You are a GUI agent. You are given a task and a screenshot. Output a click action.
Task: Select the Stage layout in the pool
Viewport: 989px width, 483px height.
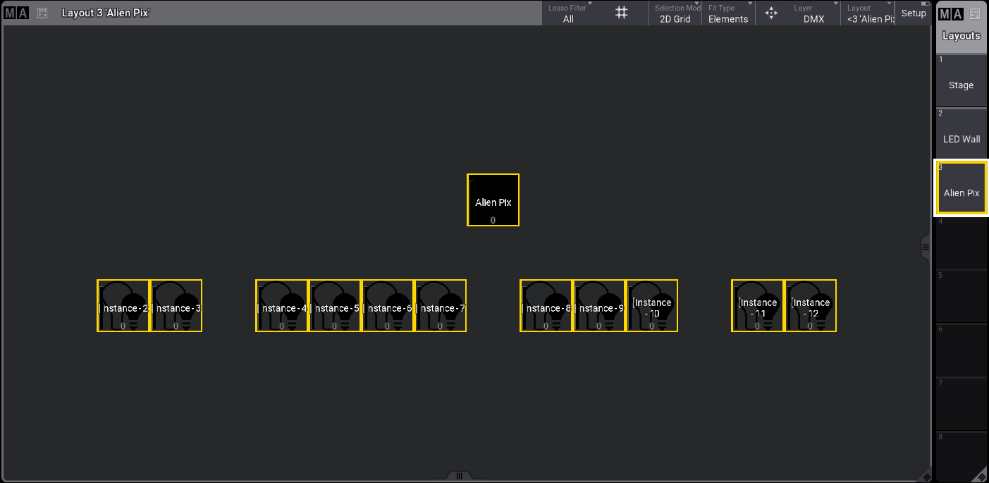tap(961, 80)
